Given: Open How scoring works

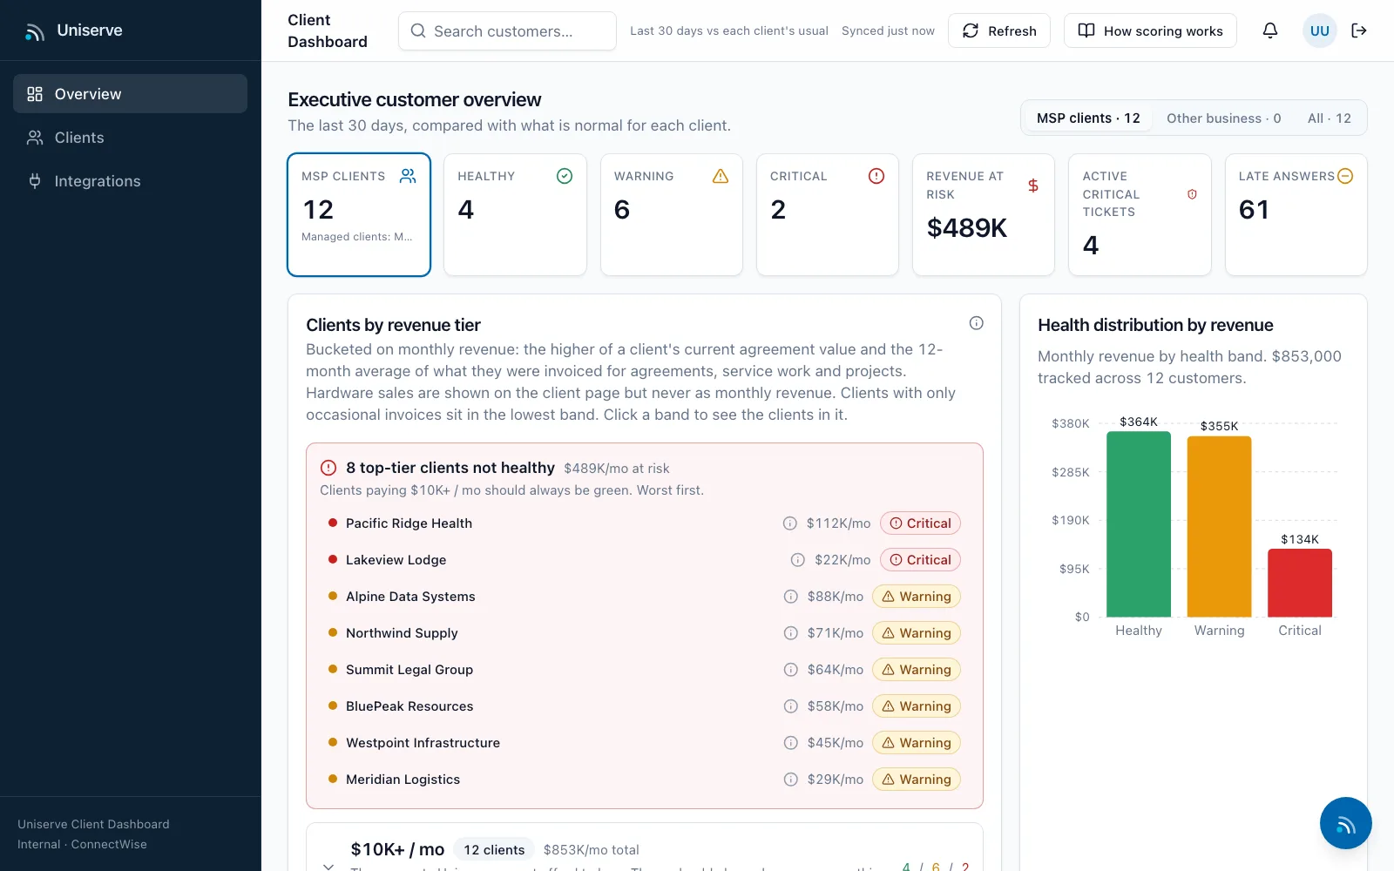Looking at the screenshot, I should (x=1150, y=30).
